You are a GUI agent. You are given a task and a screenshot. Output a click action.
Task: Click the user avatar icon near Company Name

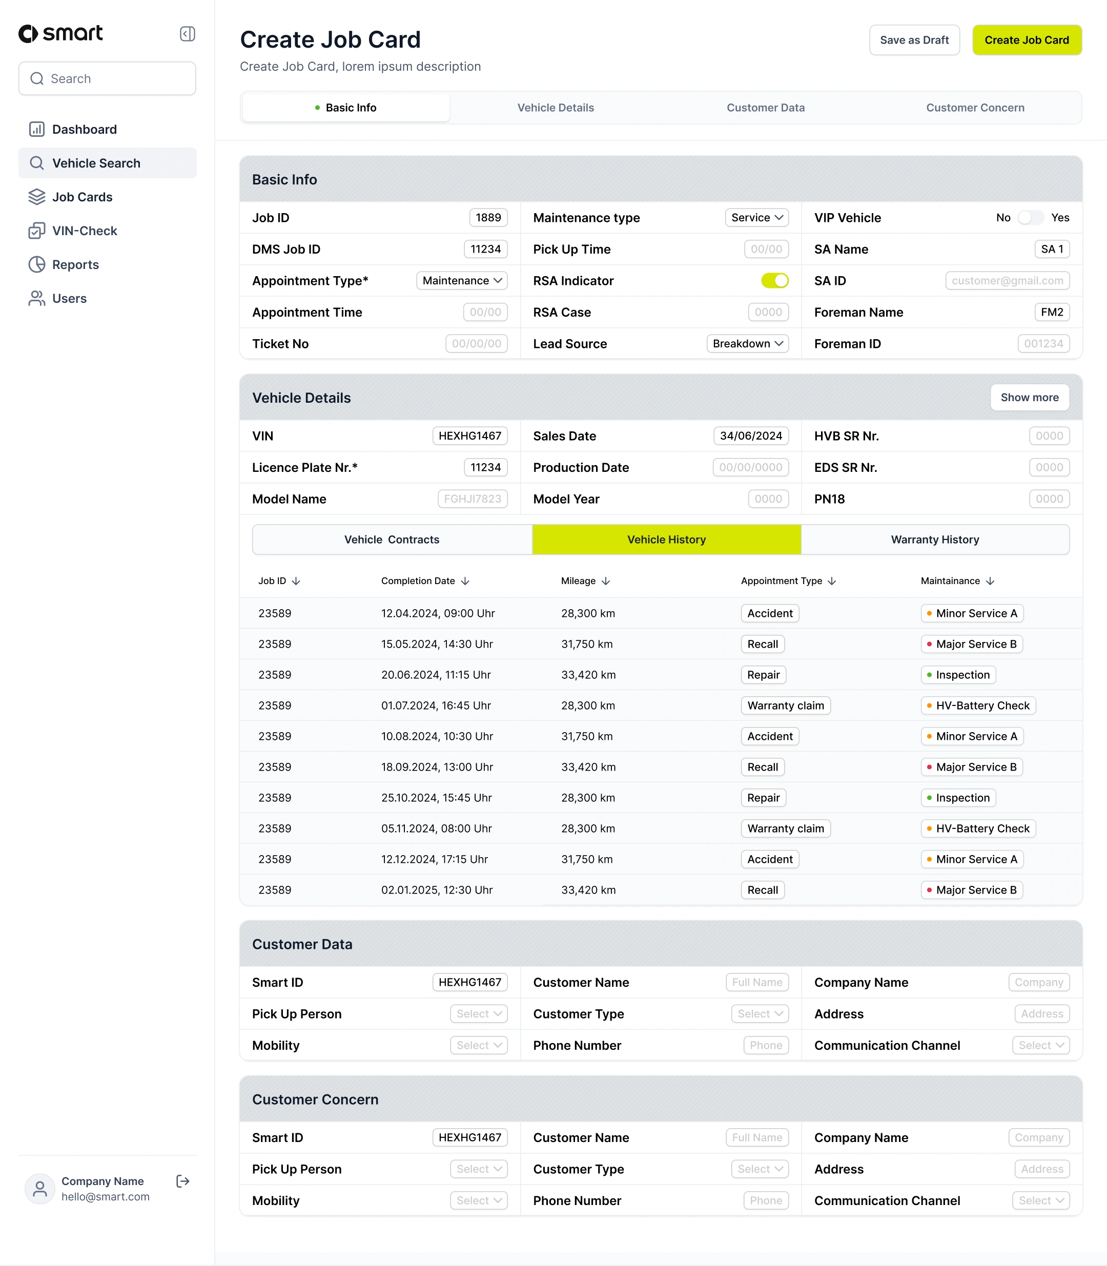pos(39,1188)
